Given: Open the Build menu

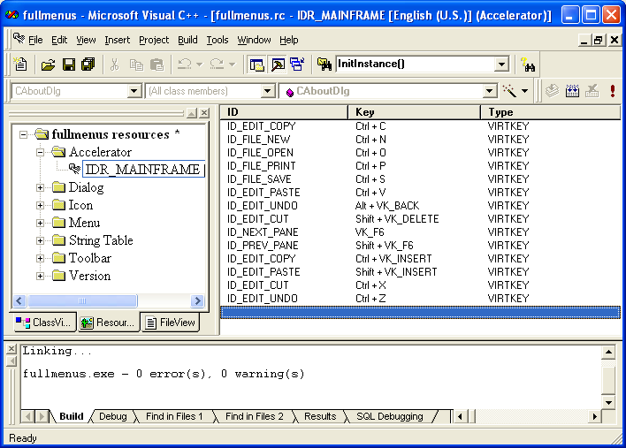Looking at the screenshot, I should (x=187, y=40).
